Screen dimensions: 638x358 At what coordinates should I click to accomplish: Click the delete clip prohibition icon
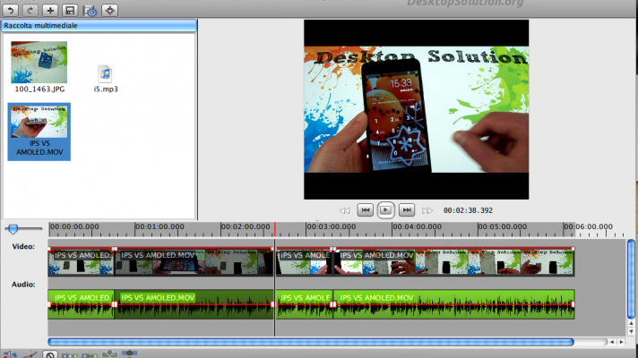[49, 354]
